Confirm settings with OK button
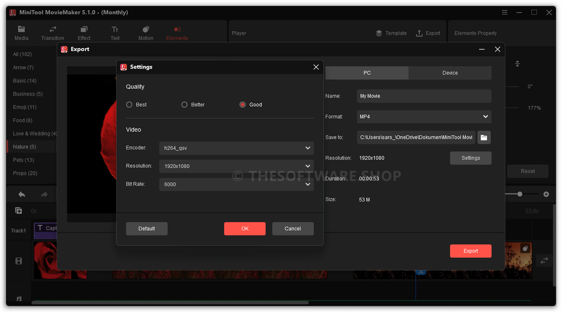Viewport: 562px width, 312px height. pyautogui.click(x=245, y=229)
